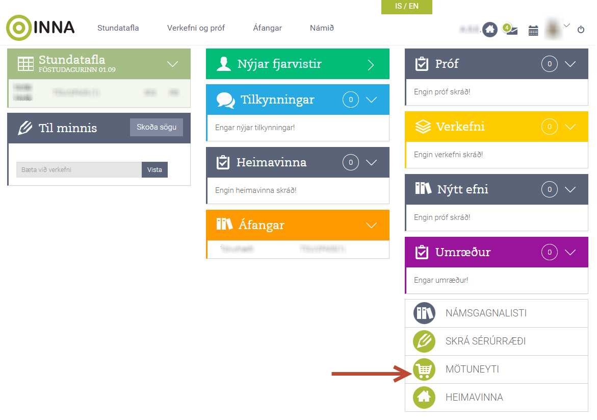
Task: Switch language with IS / EN
Action: coord(407,7)
